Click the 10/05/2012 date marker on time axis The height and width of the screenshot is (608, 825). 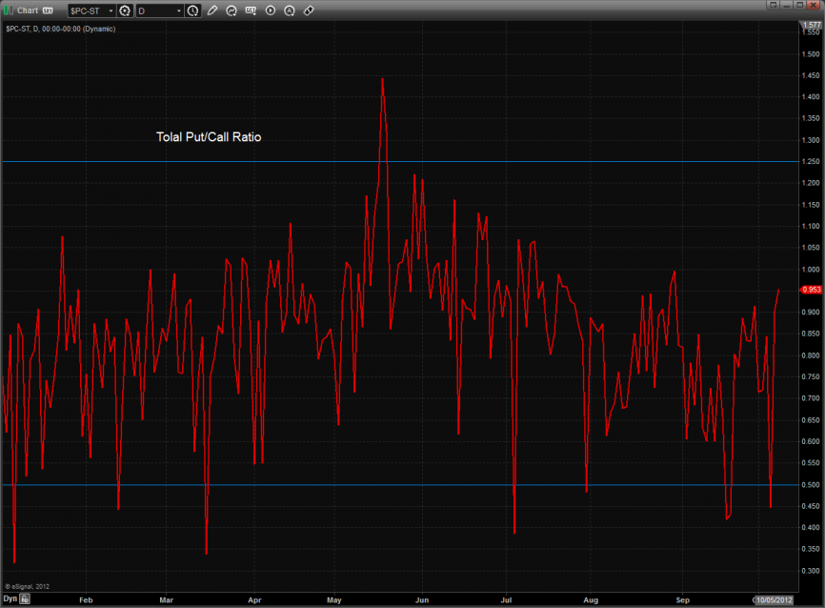(773, 599)
